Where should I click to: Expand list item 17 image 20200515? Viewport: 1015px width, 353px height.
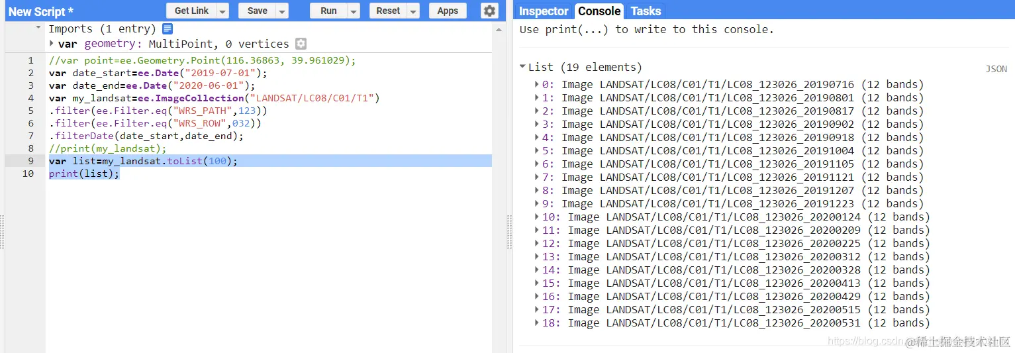coord(537,309)
